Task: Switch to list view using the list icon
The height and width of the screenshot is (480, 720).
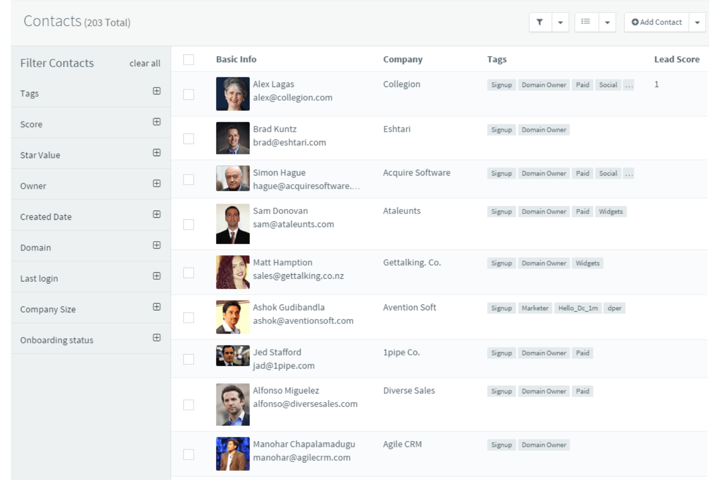Action: click(x=585, y=22)
